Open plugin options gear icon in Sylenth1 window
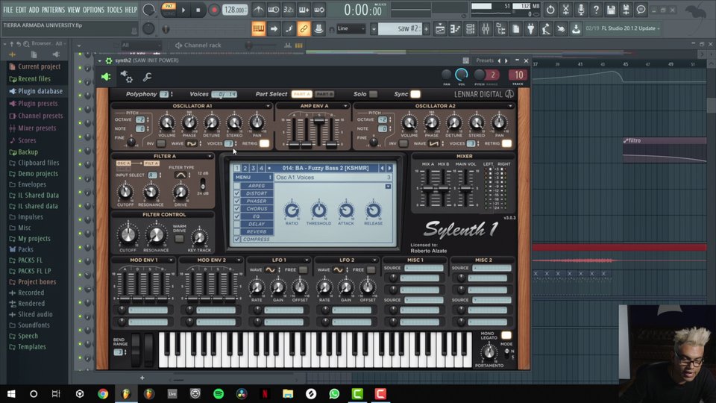Viewport: 716px width, 403px height. 127,76
